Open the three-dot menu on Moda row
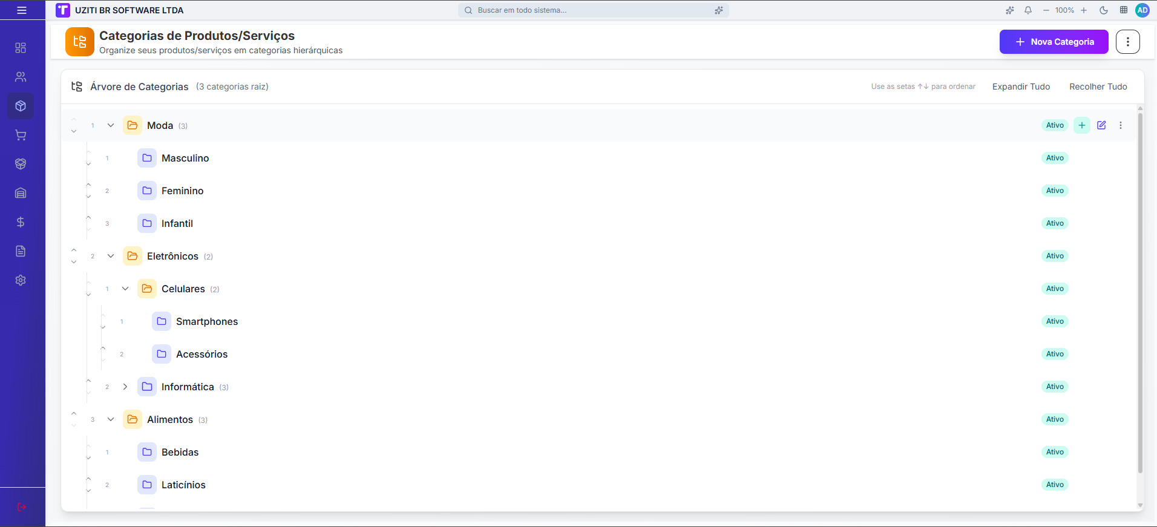 coord(1121,125)
